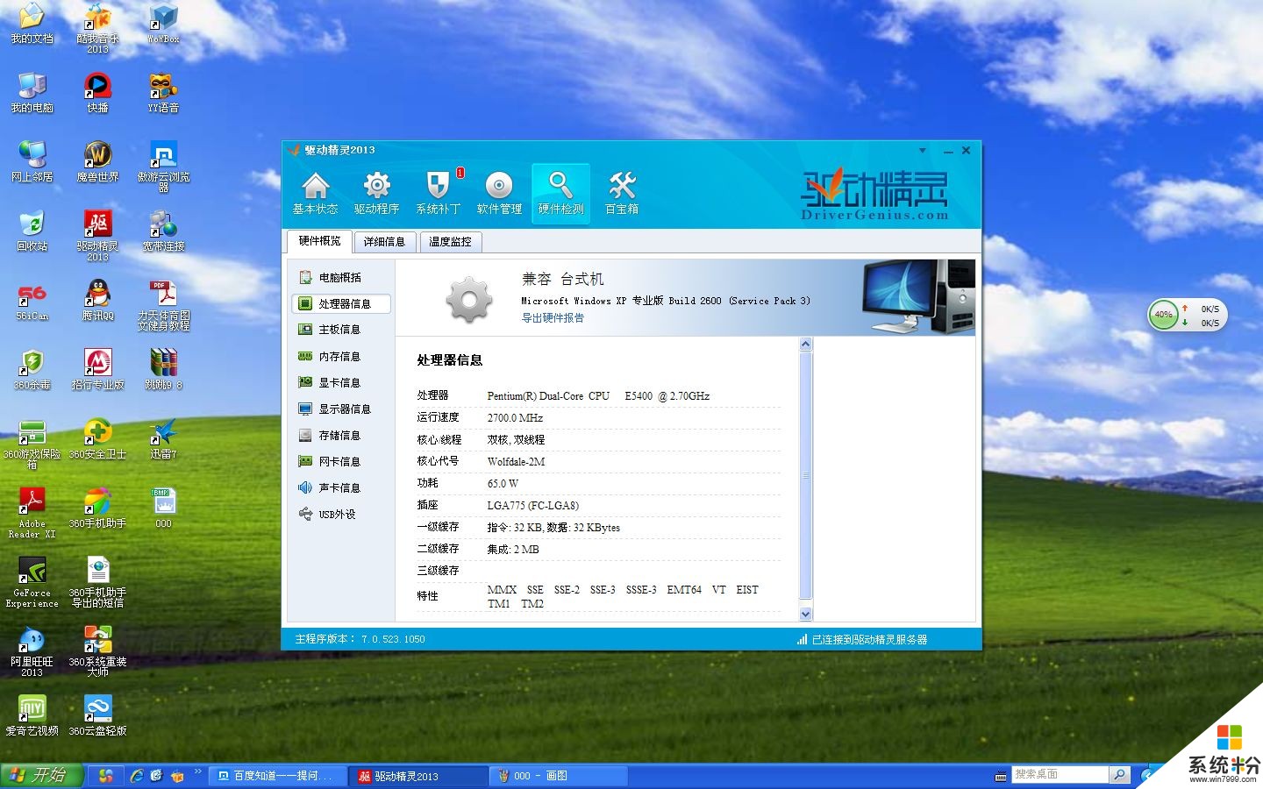Switch to 百度知道 taskbar window
1263x789 pixels.
pos(278,776)
